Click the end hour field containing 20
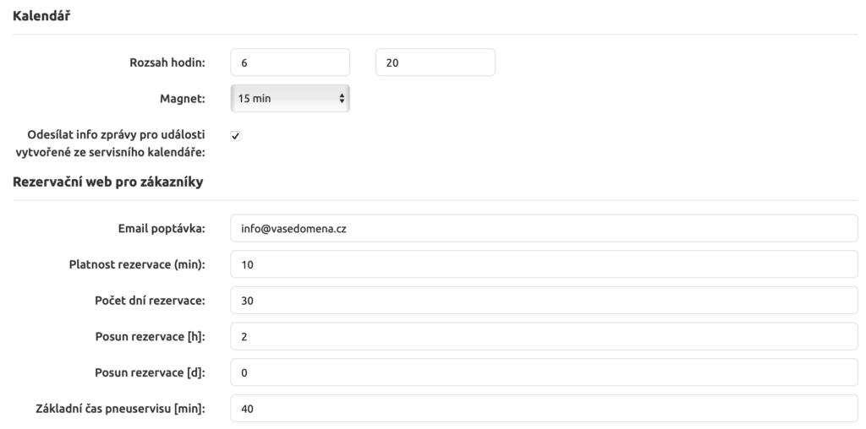The image size is (866, 429). point(434,62)
